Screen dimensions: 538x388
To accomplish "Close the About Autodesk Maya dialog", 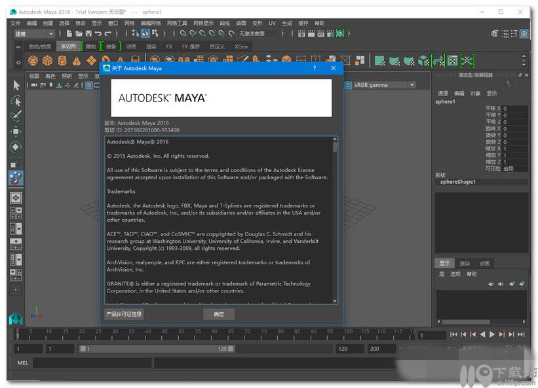I will [333, 68].
